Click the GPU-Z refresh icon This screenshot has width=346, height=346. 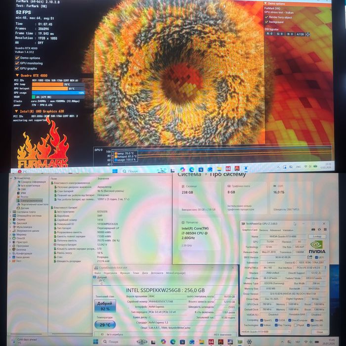319,229
